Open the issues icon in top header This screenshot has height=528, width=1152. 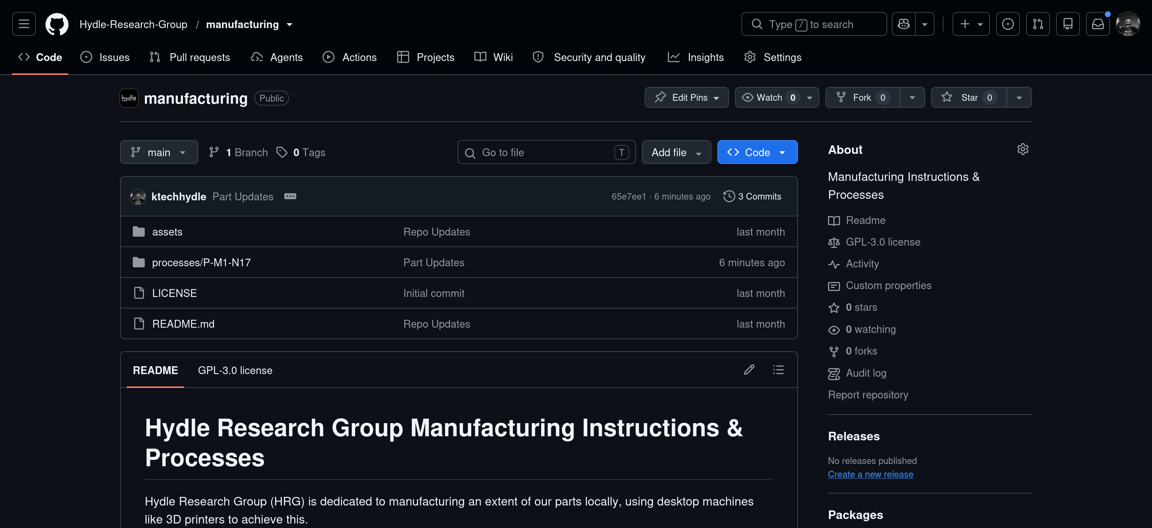[1008, 24]
